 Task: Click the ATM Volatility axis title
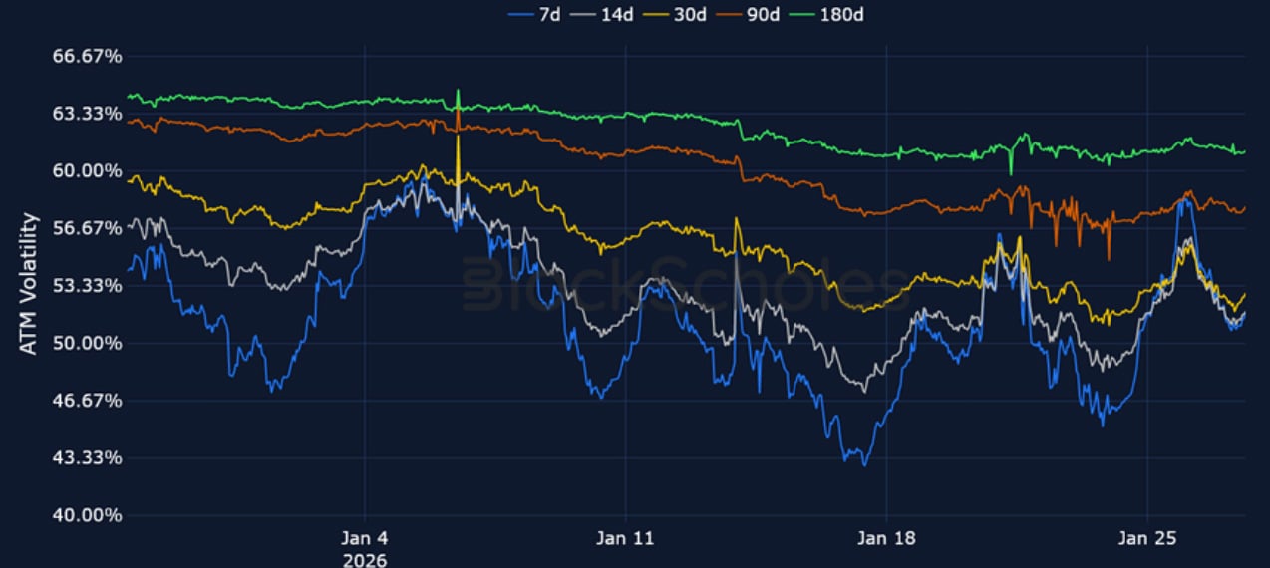[29, 284]
